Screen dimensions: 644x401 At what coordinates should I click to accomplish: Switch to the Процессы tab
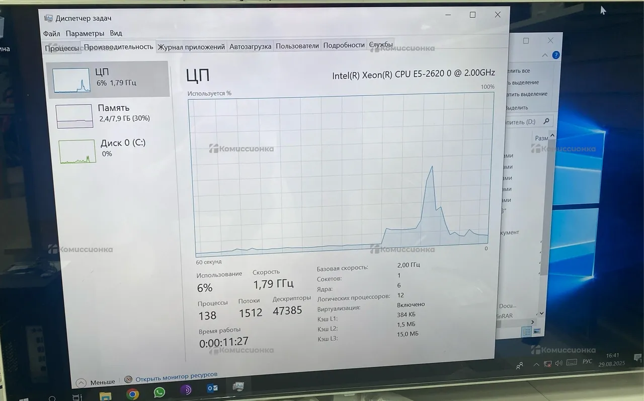click(62, 48)
